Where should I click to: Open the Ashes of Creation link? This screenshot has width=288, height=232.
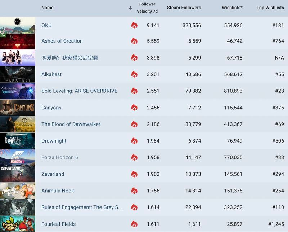coord(62,41)
